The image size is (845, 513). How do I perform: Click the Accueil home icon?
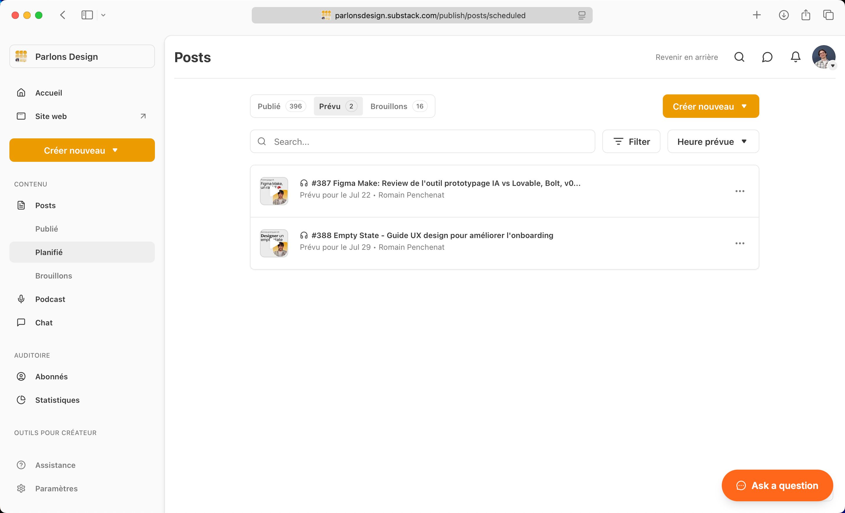coord(21,93)
